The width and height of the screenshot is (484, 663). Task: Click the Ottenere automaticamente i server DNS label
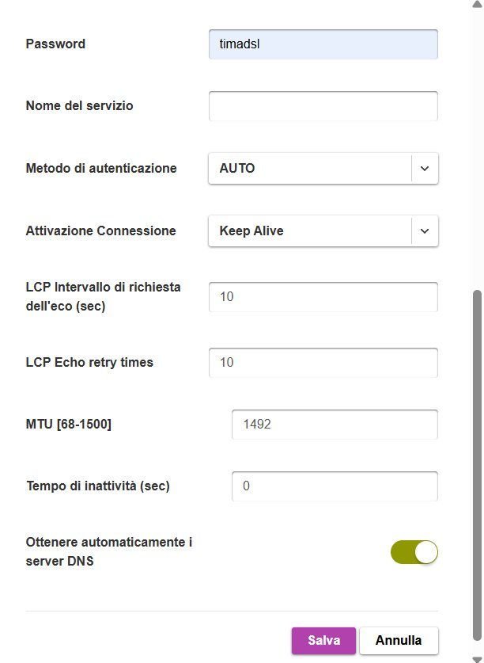click(x=109, y=552)
